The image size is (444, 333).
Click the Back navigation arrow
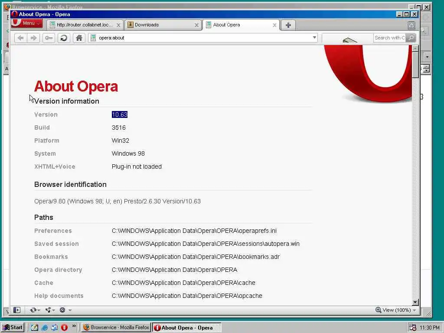click(x=20, y=38)
